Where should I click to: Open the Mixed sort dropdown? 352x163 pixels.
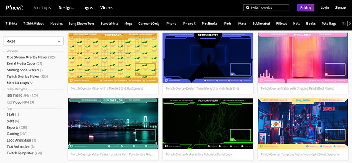pos(33,41)
